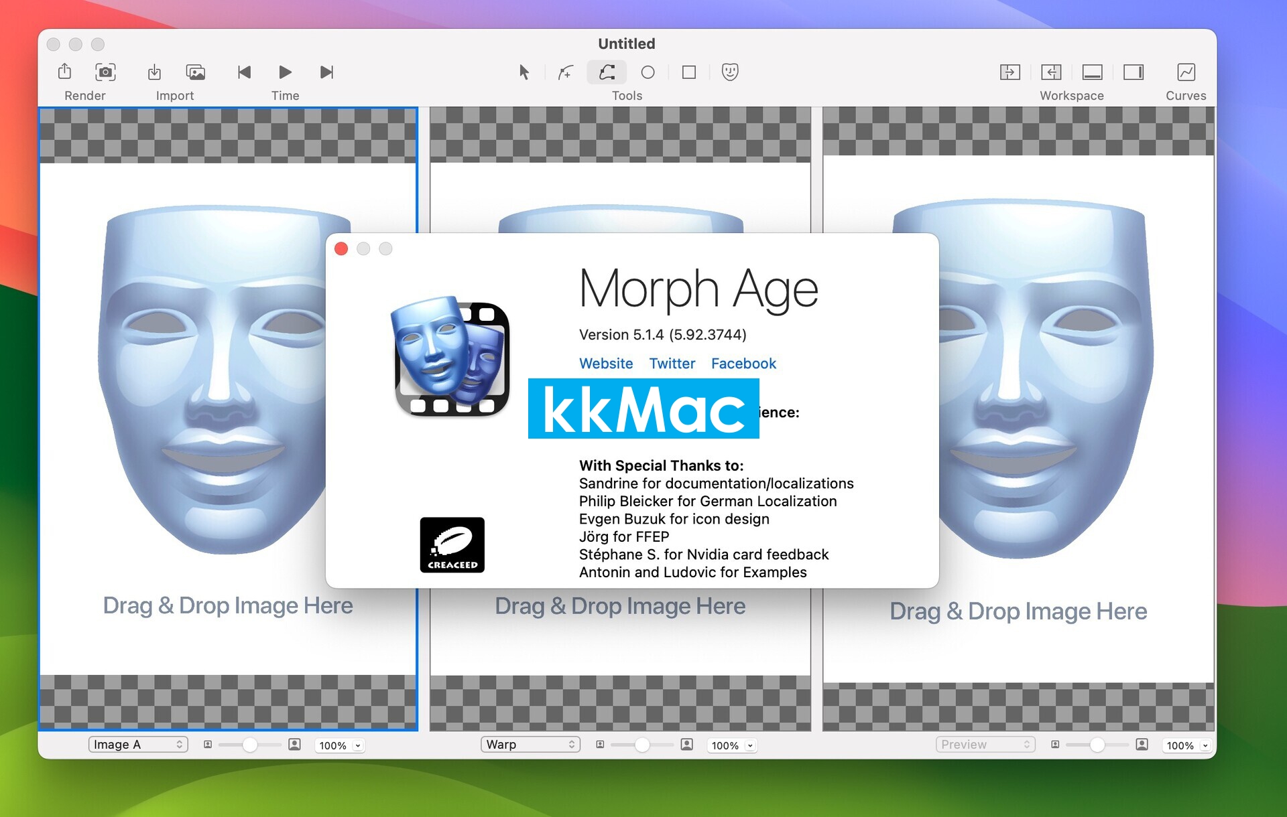The width and height of the screenshot is (1287, 817).
Task: Open the Warp view dropdown
Action: [x=530, y=745]
